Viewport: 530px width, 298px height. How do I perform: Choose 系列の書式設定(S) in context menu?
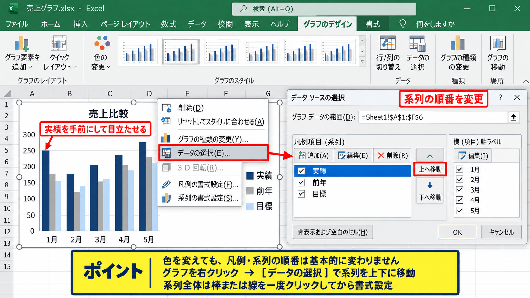200,199
